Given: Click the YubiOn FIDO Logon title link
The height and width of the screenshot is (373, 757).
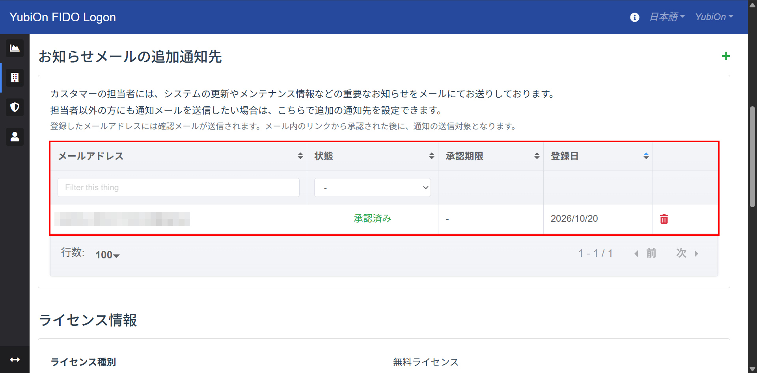Looking at the screenshot, I should coord(63,17).
